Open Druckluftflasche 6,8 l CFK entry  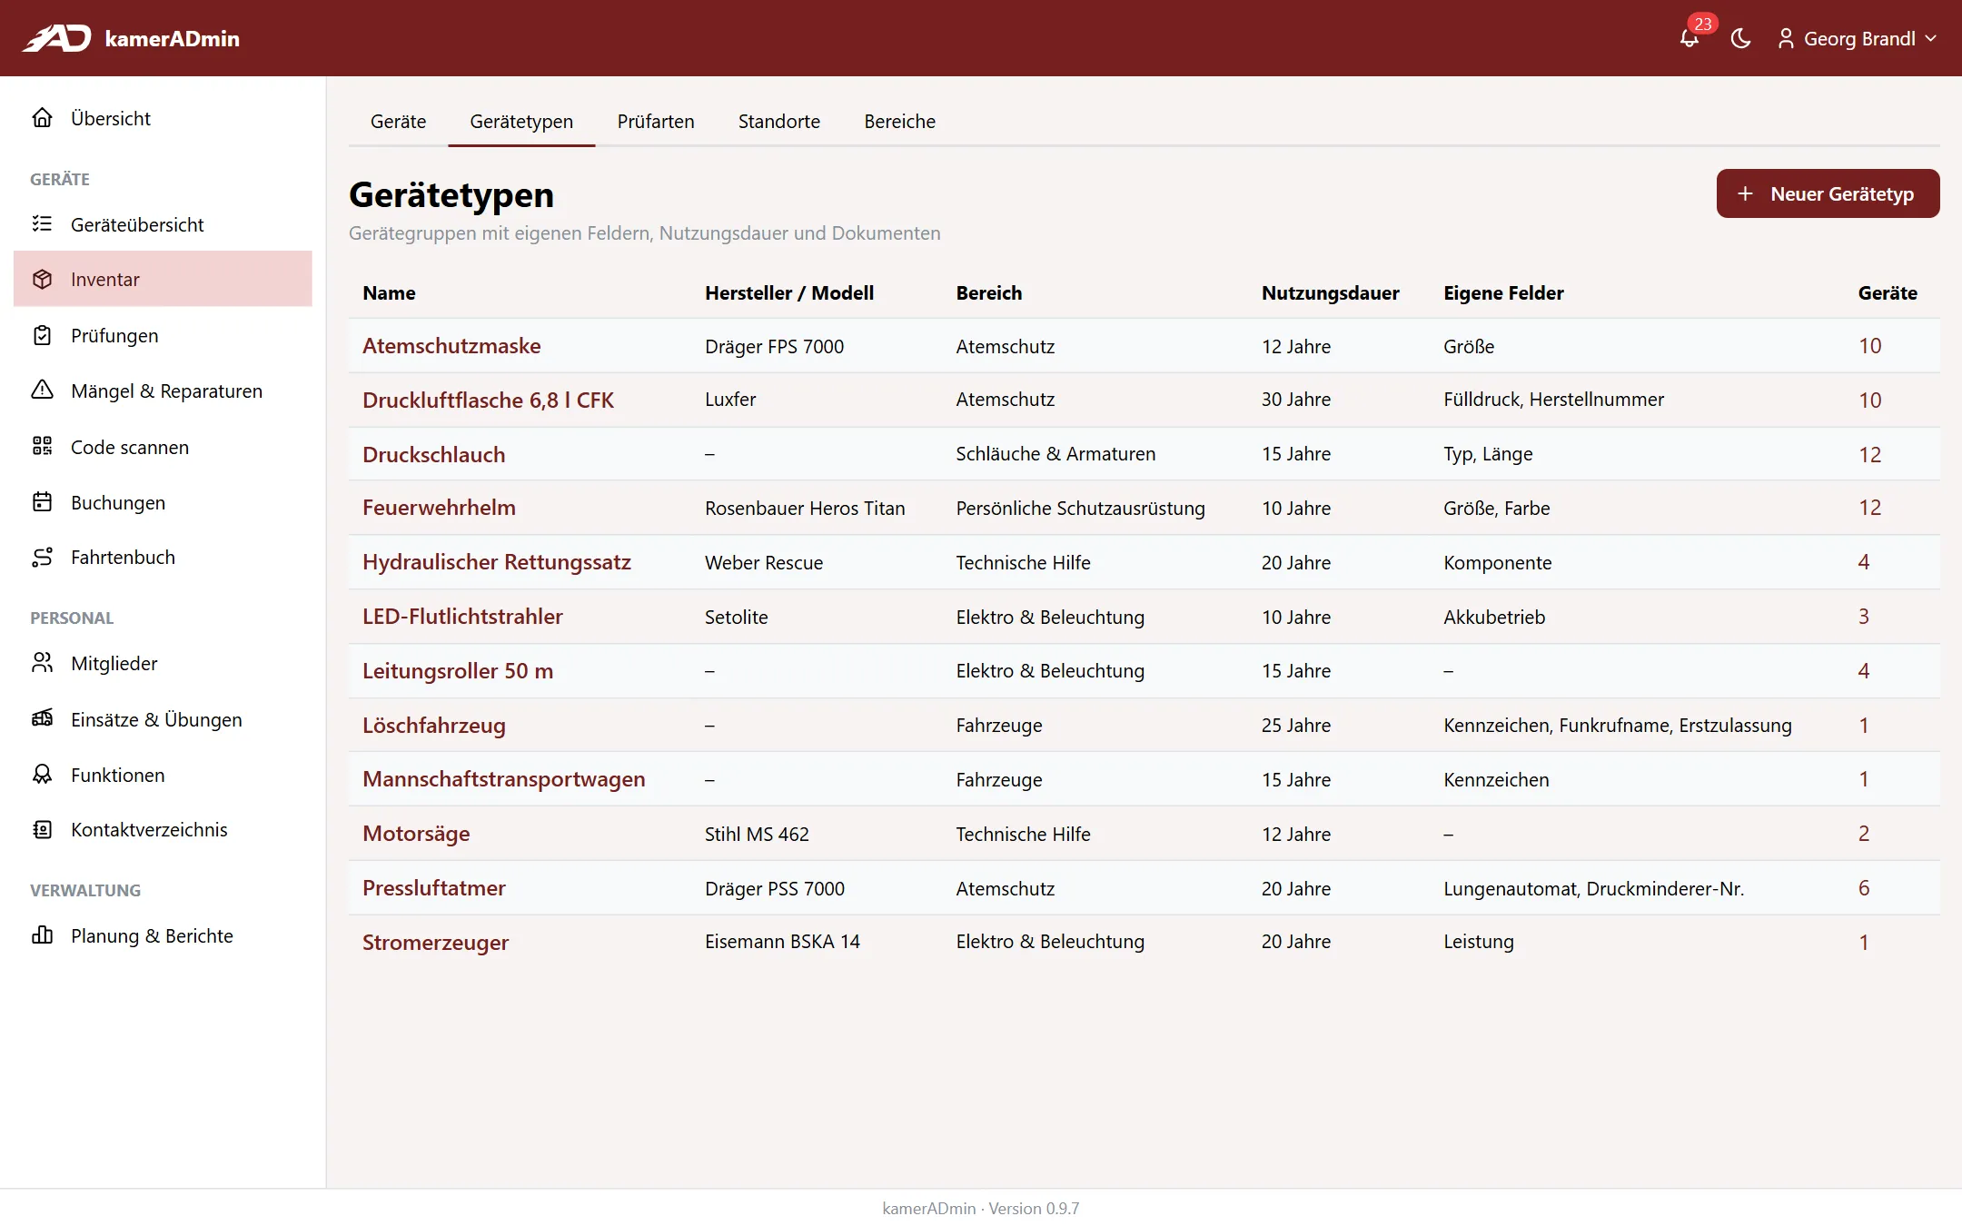click(x=488, y=400)
